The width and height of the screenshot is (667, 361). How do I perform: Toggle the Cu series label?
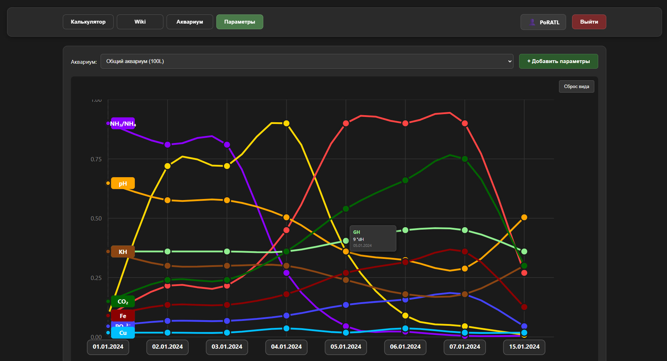(123, 333)
